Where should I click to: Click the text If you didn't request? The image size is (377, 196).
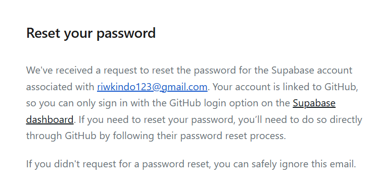tap(78, 164)
